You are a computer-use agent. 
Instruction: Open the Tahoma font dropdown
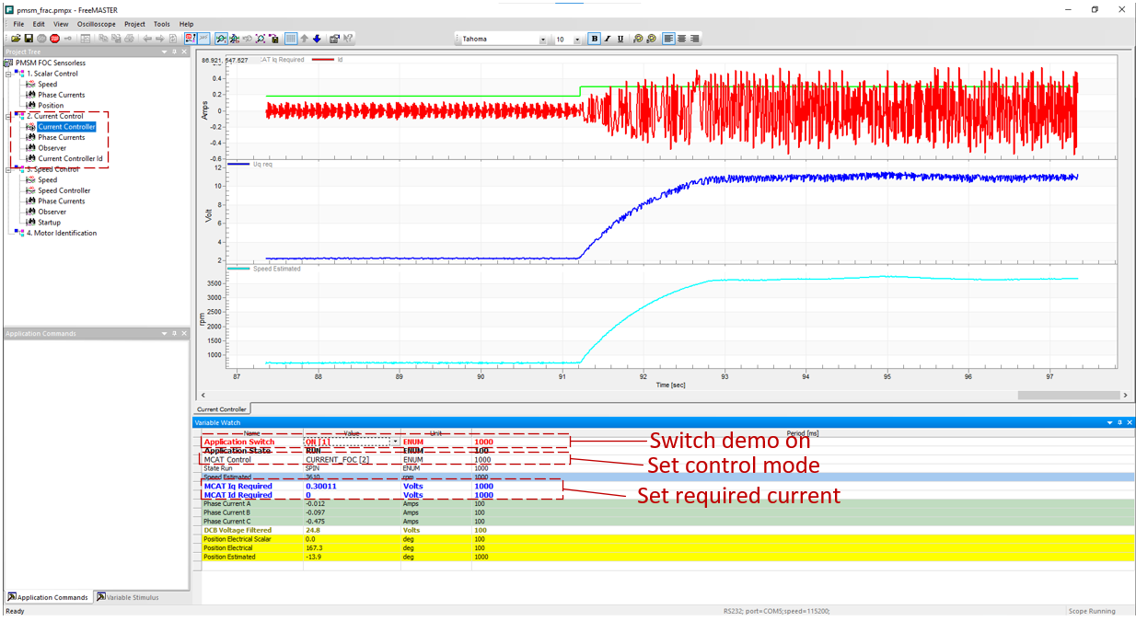point(542,40)
